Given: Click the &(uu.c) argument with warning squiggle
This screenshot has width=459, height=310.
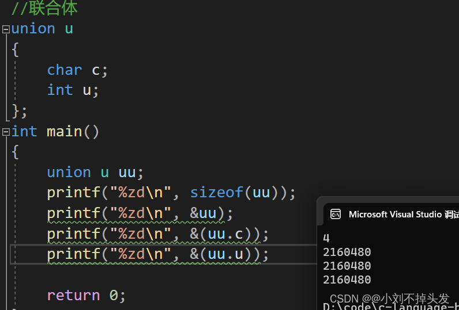Looking at the screenshot, I should [x=225, y=234].
